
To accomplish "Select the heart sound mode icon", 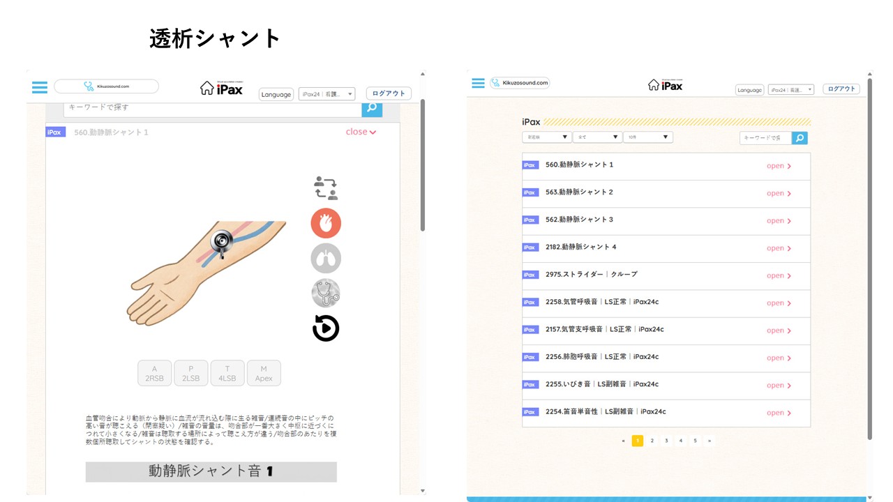I will (x=326, y=223).
